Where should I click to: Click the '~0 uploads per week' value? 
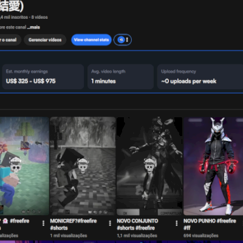click(189, 81)
